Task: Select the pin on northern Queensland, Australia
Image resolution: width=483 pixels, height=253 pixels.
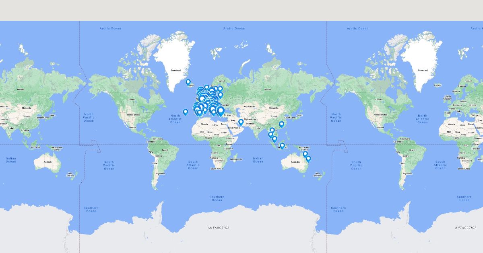Action: pos(305,154)
